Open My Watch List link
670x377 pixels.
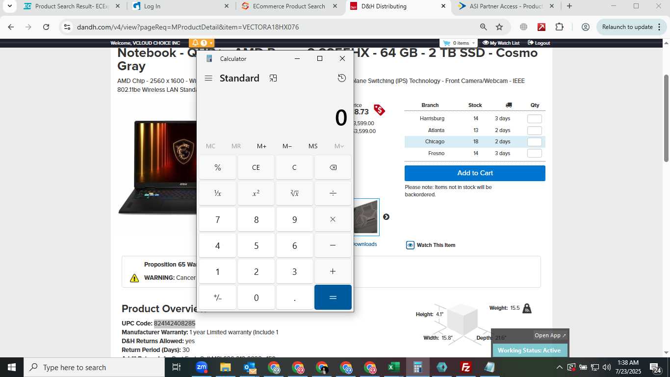pos(501,43)
